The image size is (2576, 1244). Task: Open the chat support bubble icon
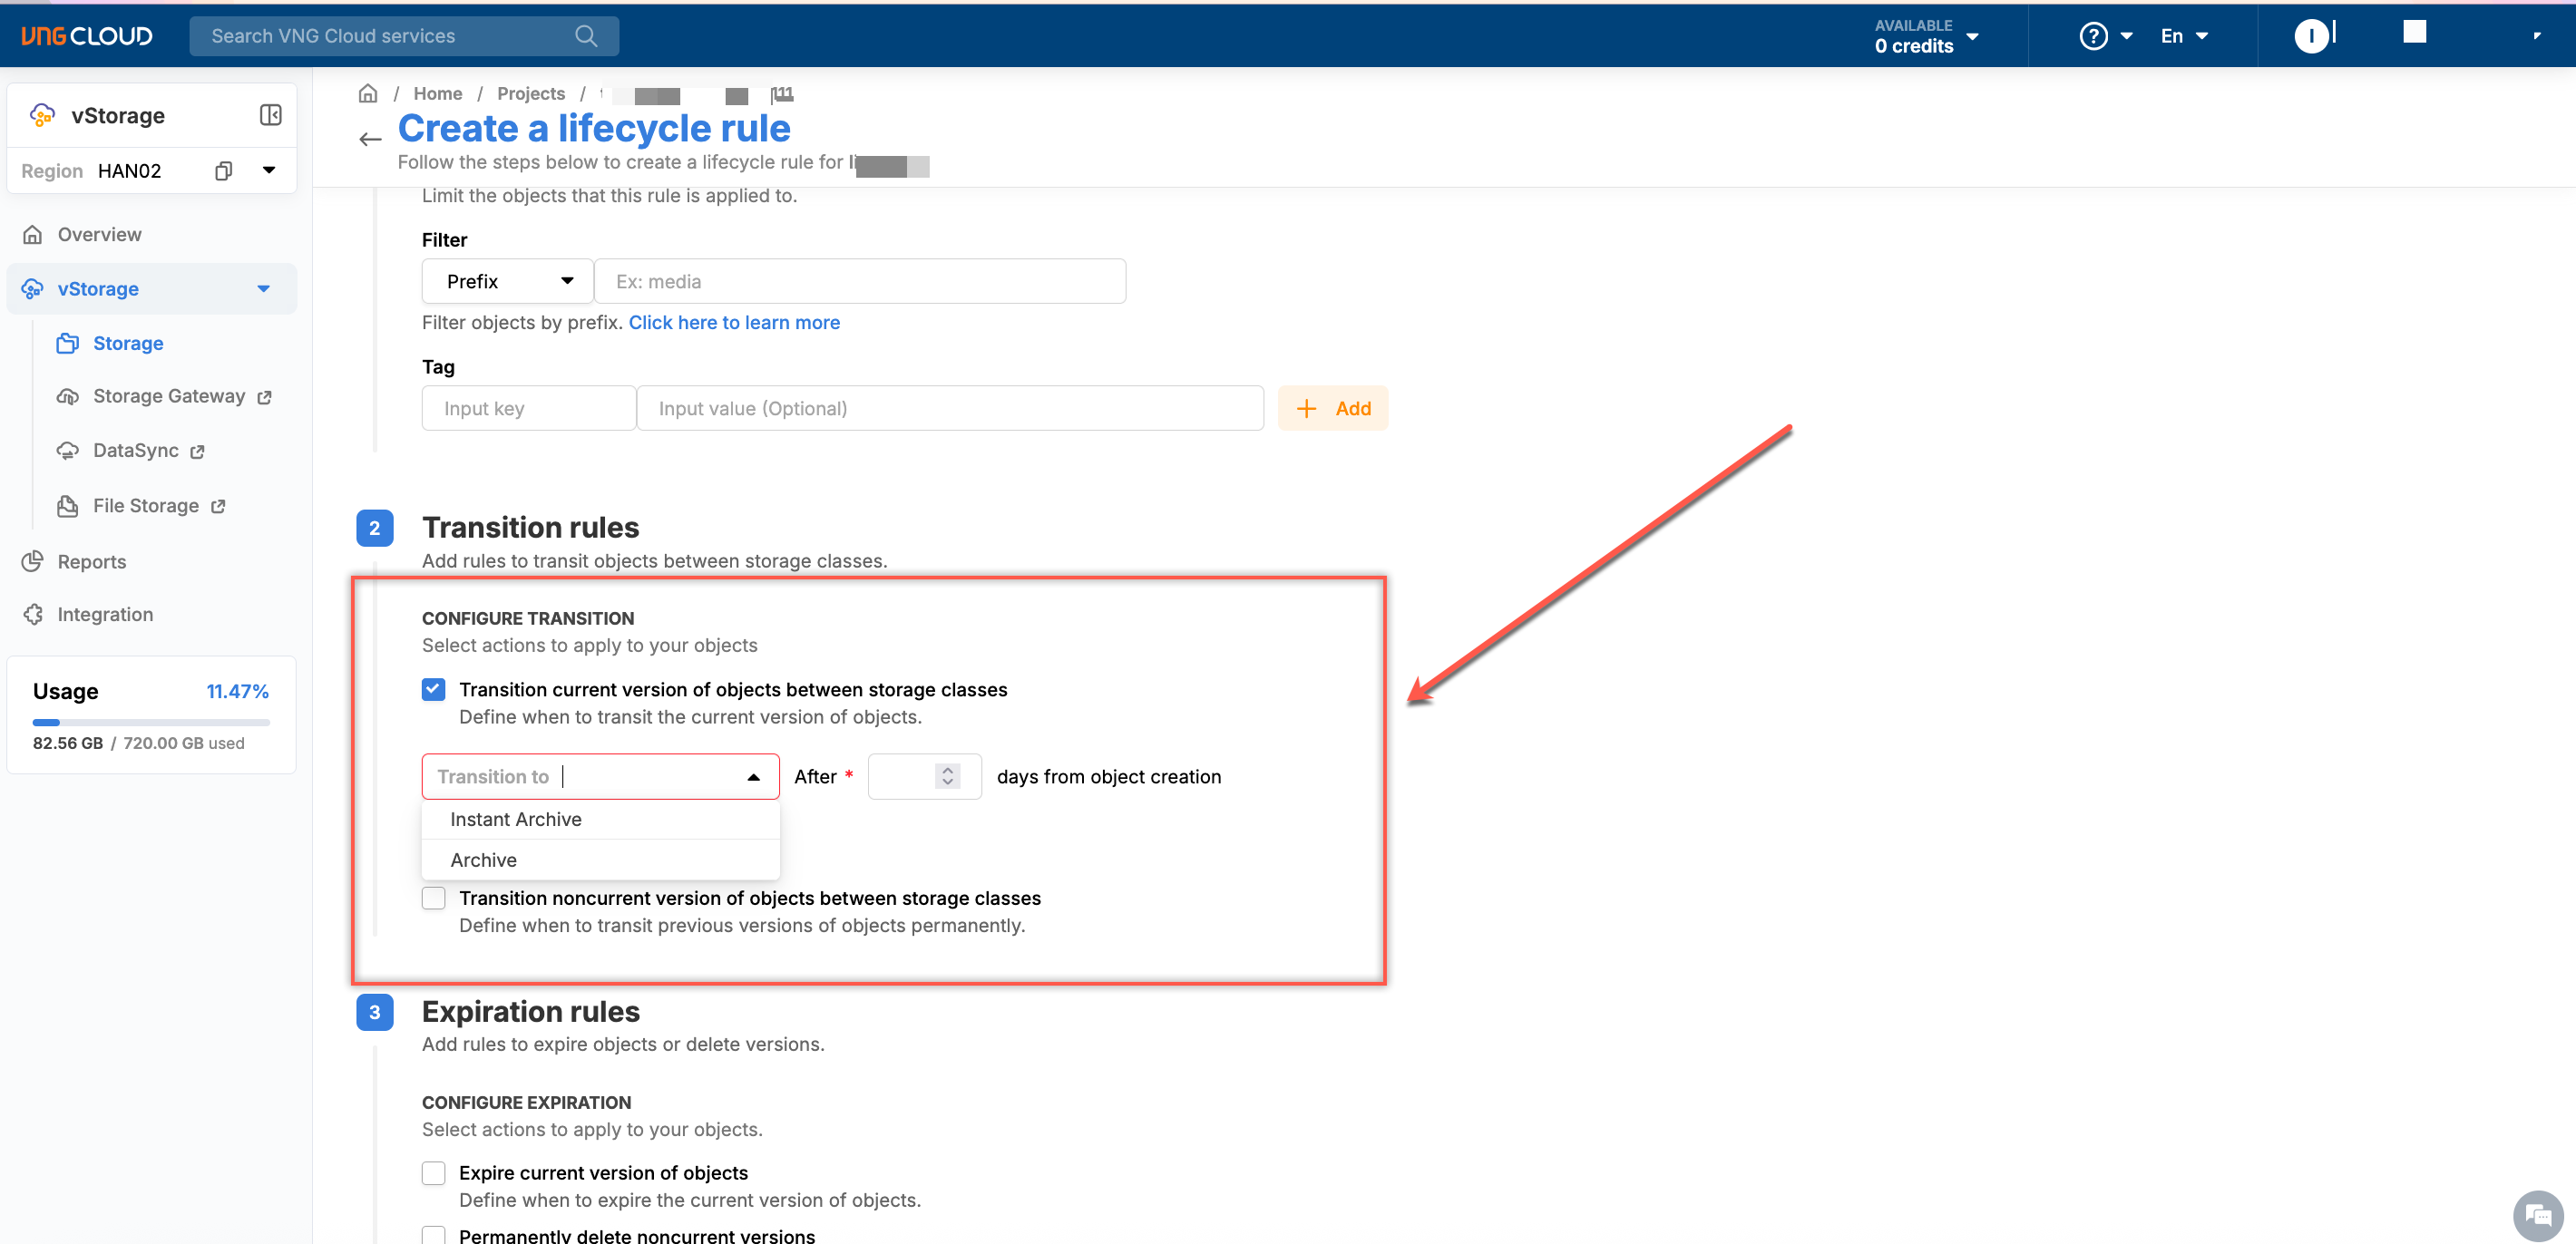click(x=2537, y=1215)
